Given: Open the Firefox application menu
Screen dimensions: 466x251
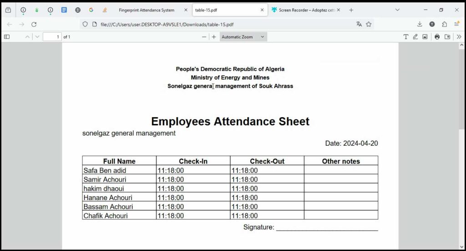Looking at the screenshot, I should (x=457, y=25).
